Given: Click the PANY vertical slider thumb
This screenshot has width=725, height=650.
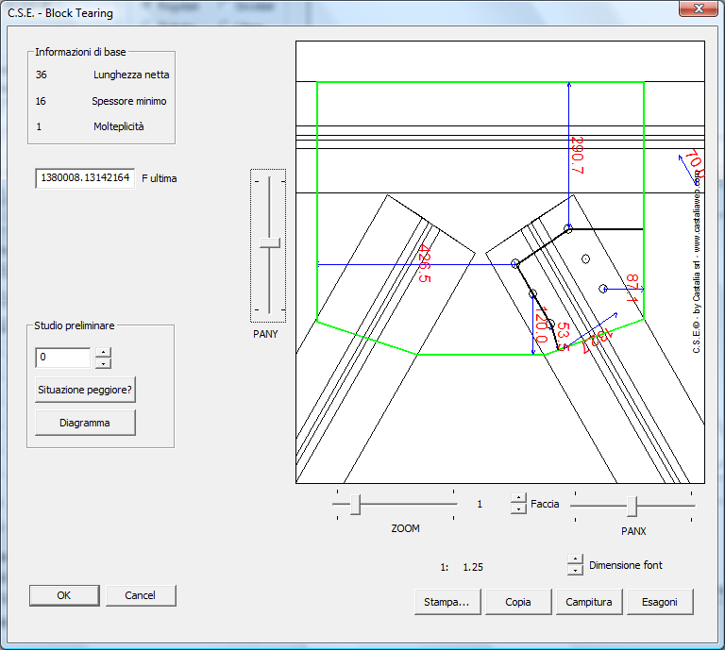Looking at the screenshot, I should [x=270, y=243].
